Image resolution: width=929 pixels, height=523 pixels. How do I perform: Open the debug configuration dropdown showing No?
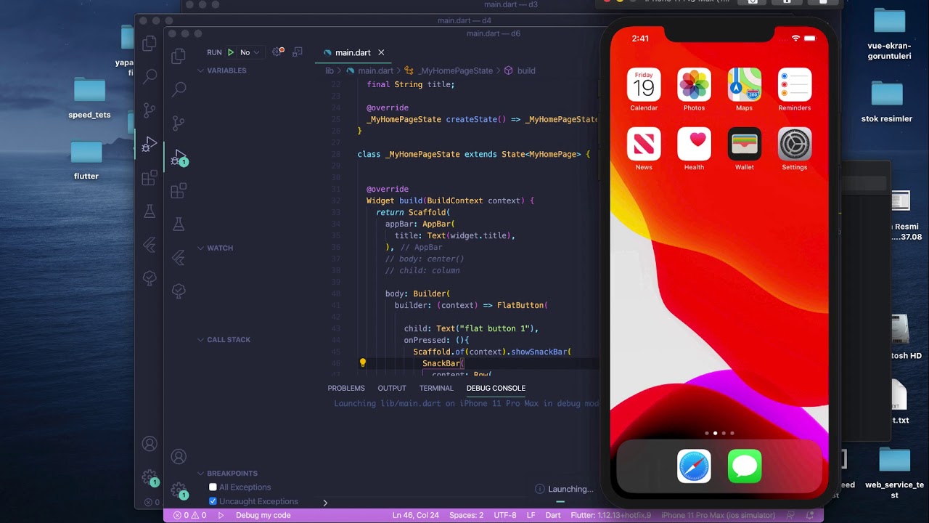[x=250, y=52]
